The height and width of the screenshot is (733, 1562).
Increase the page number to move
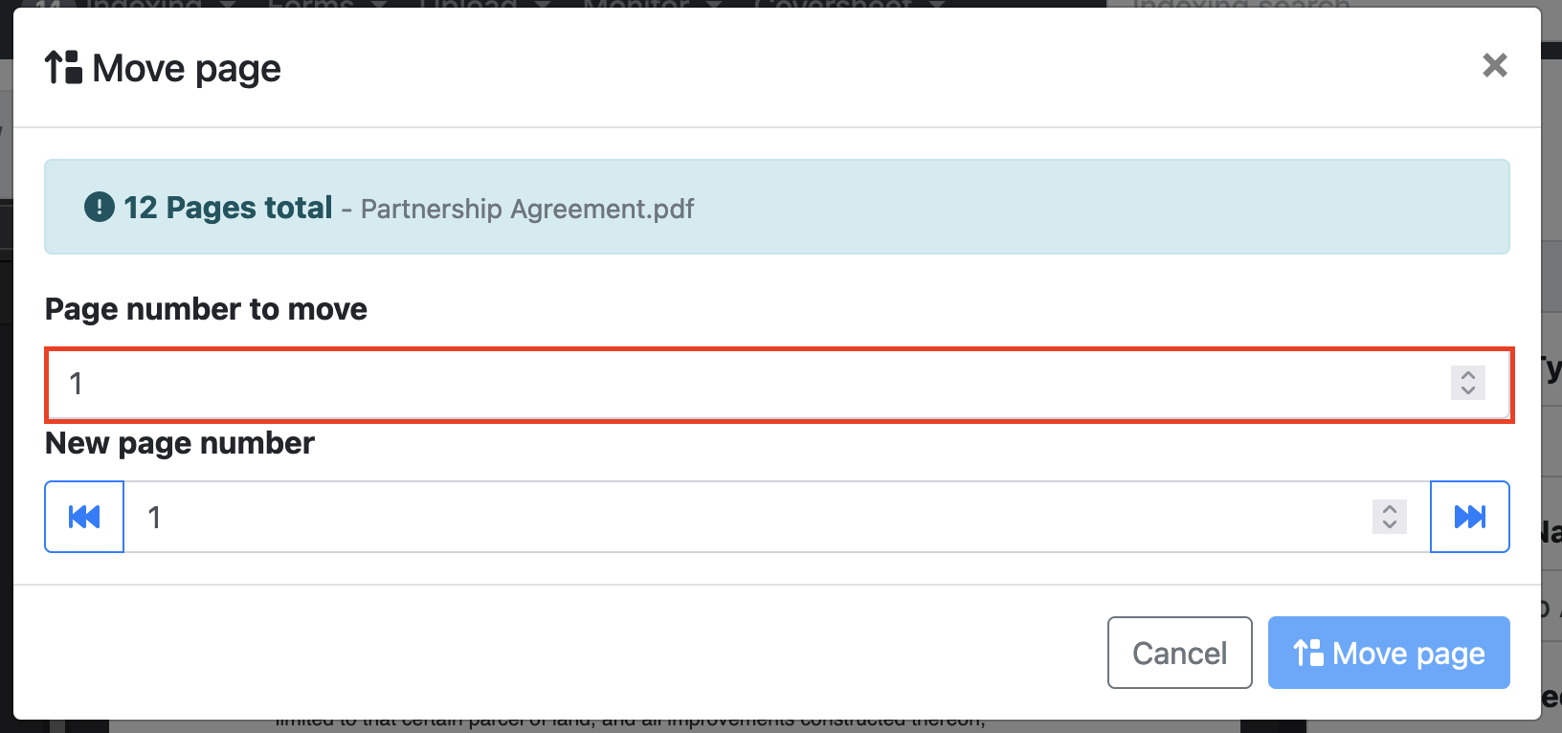1467,375
